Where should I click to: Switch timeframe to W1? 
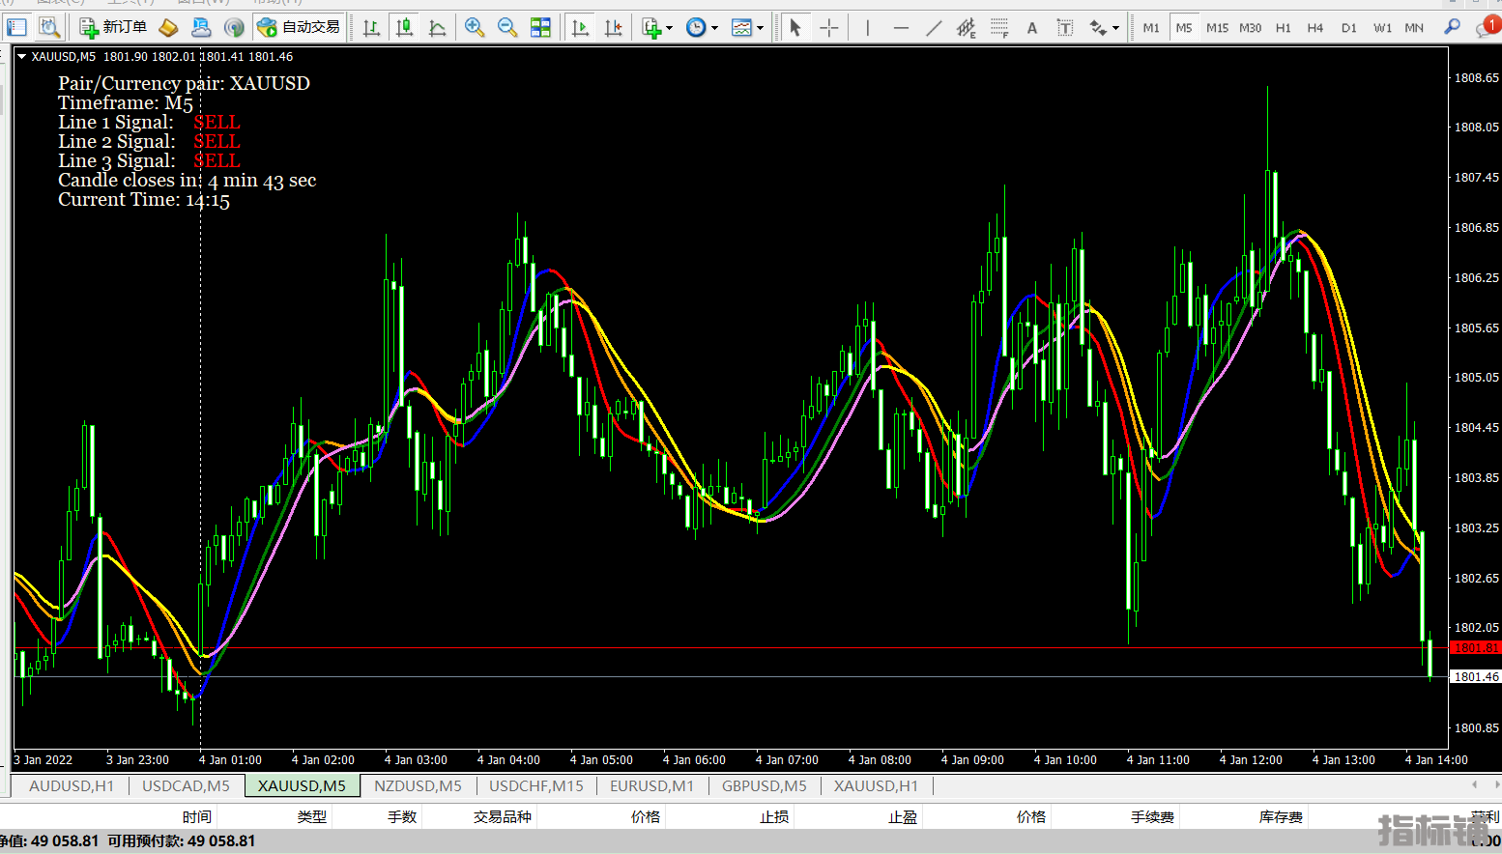click(1383, 27)
